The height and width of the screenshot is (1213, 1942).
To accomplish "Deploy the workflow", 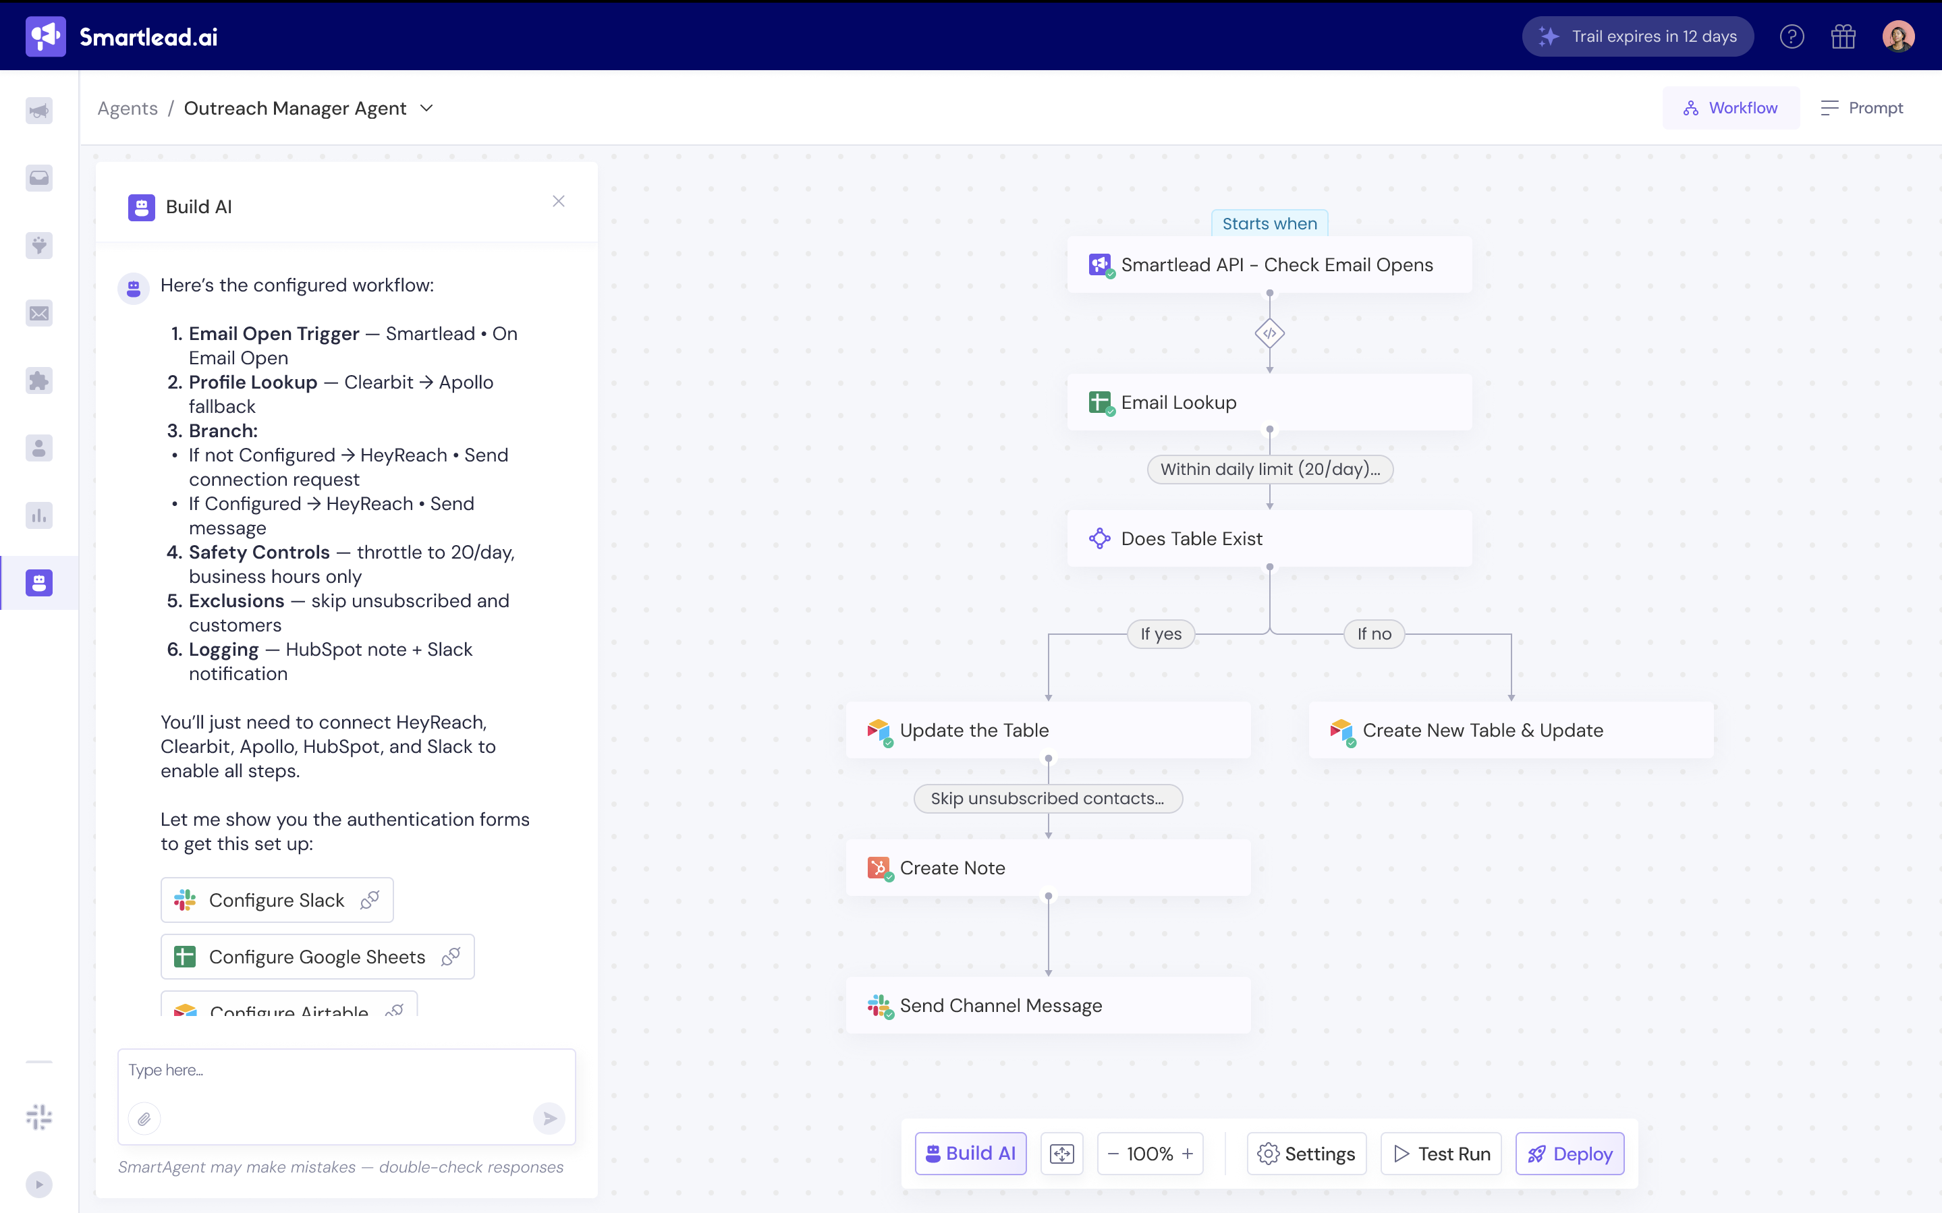I will (1570, 1154).
